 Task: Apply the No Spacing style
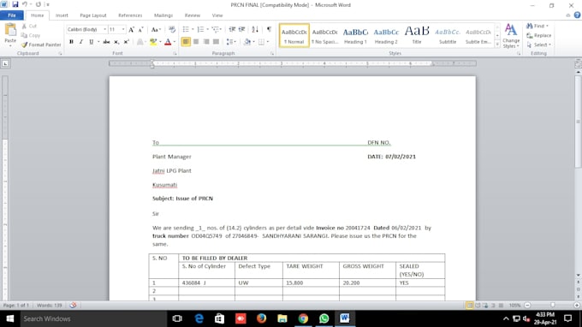click(324, 36)
